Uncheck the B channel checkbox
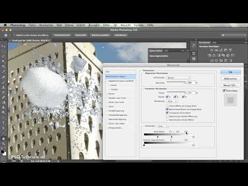The height and width of the screenshot is (186, 248). pyautogui.click(x=183, y=97)
